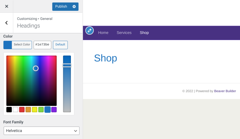Click the Color label above the picker

tap(8, 36)
